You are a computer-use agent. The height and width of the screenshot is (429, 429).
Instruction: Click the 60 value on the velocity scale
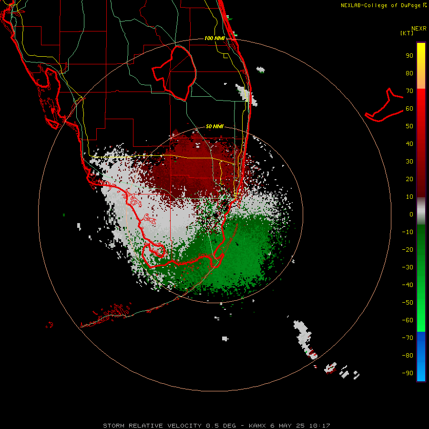pyautogui.click(x=409, y=108)
